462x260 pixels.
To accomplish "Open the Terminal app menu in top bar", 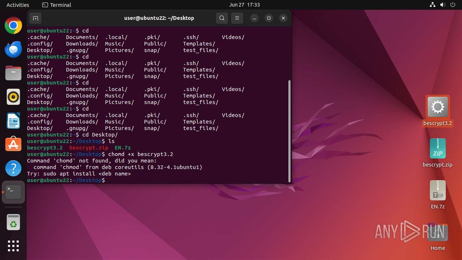I will coord(57,5).
